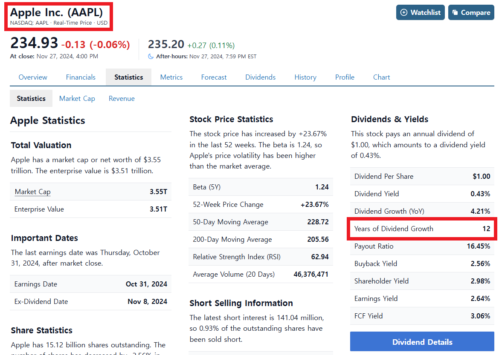
Task: Click the underlined Market Cap link in table
Action: point(32,192)
